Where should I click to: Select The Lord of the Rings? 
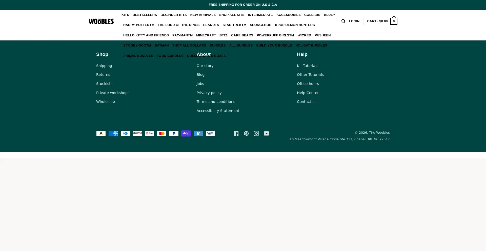coord(179,25)
